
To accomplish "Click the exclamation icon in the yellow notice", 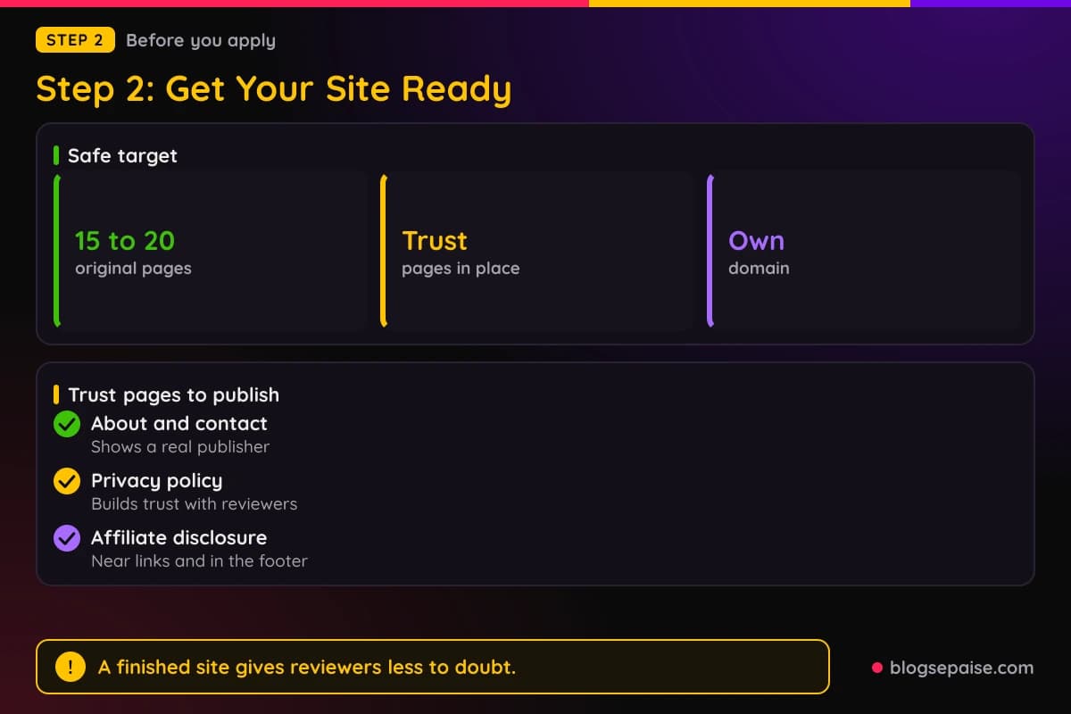I will tap(69, 667).
